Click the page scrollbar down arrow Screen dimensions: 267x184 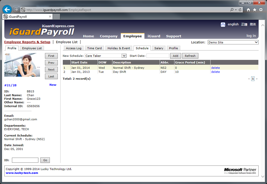click(x=263, y=177)
